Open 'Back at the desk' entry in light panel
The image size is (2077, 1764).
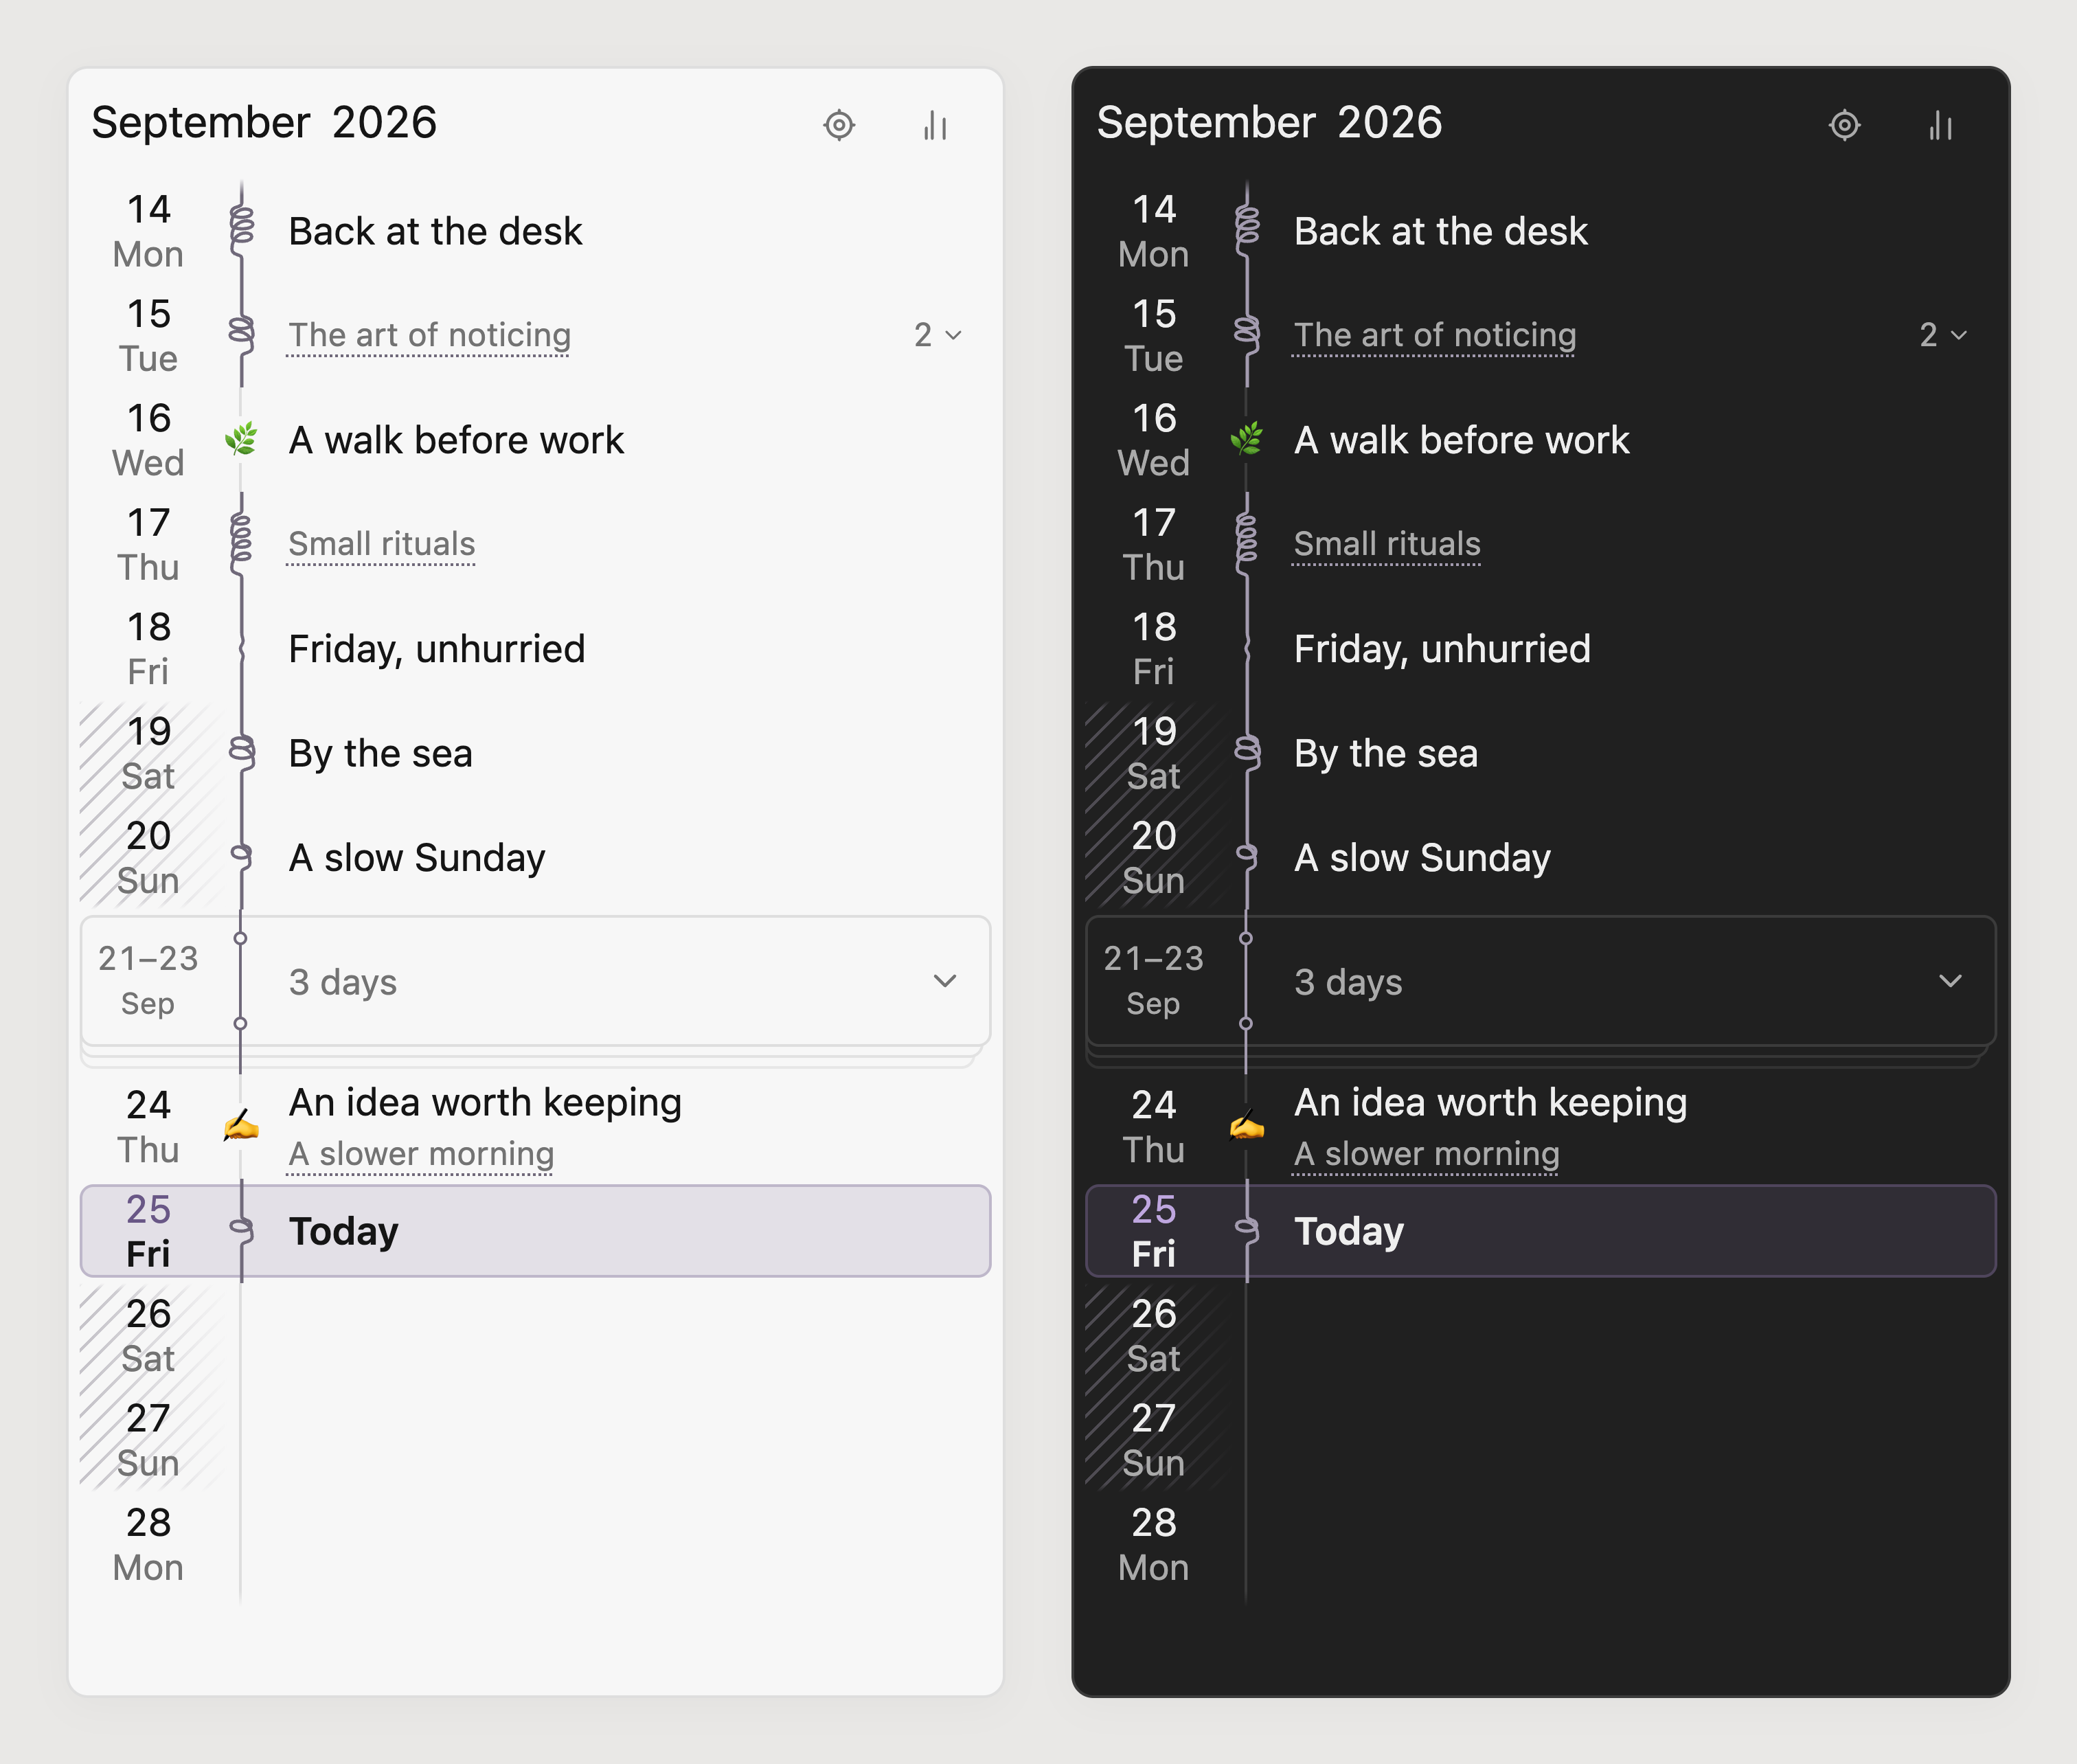coord(435,231)
